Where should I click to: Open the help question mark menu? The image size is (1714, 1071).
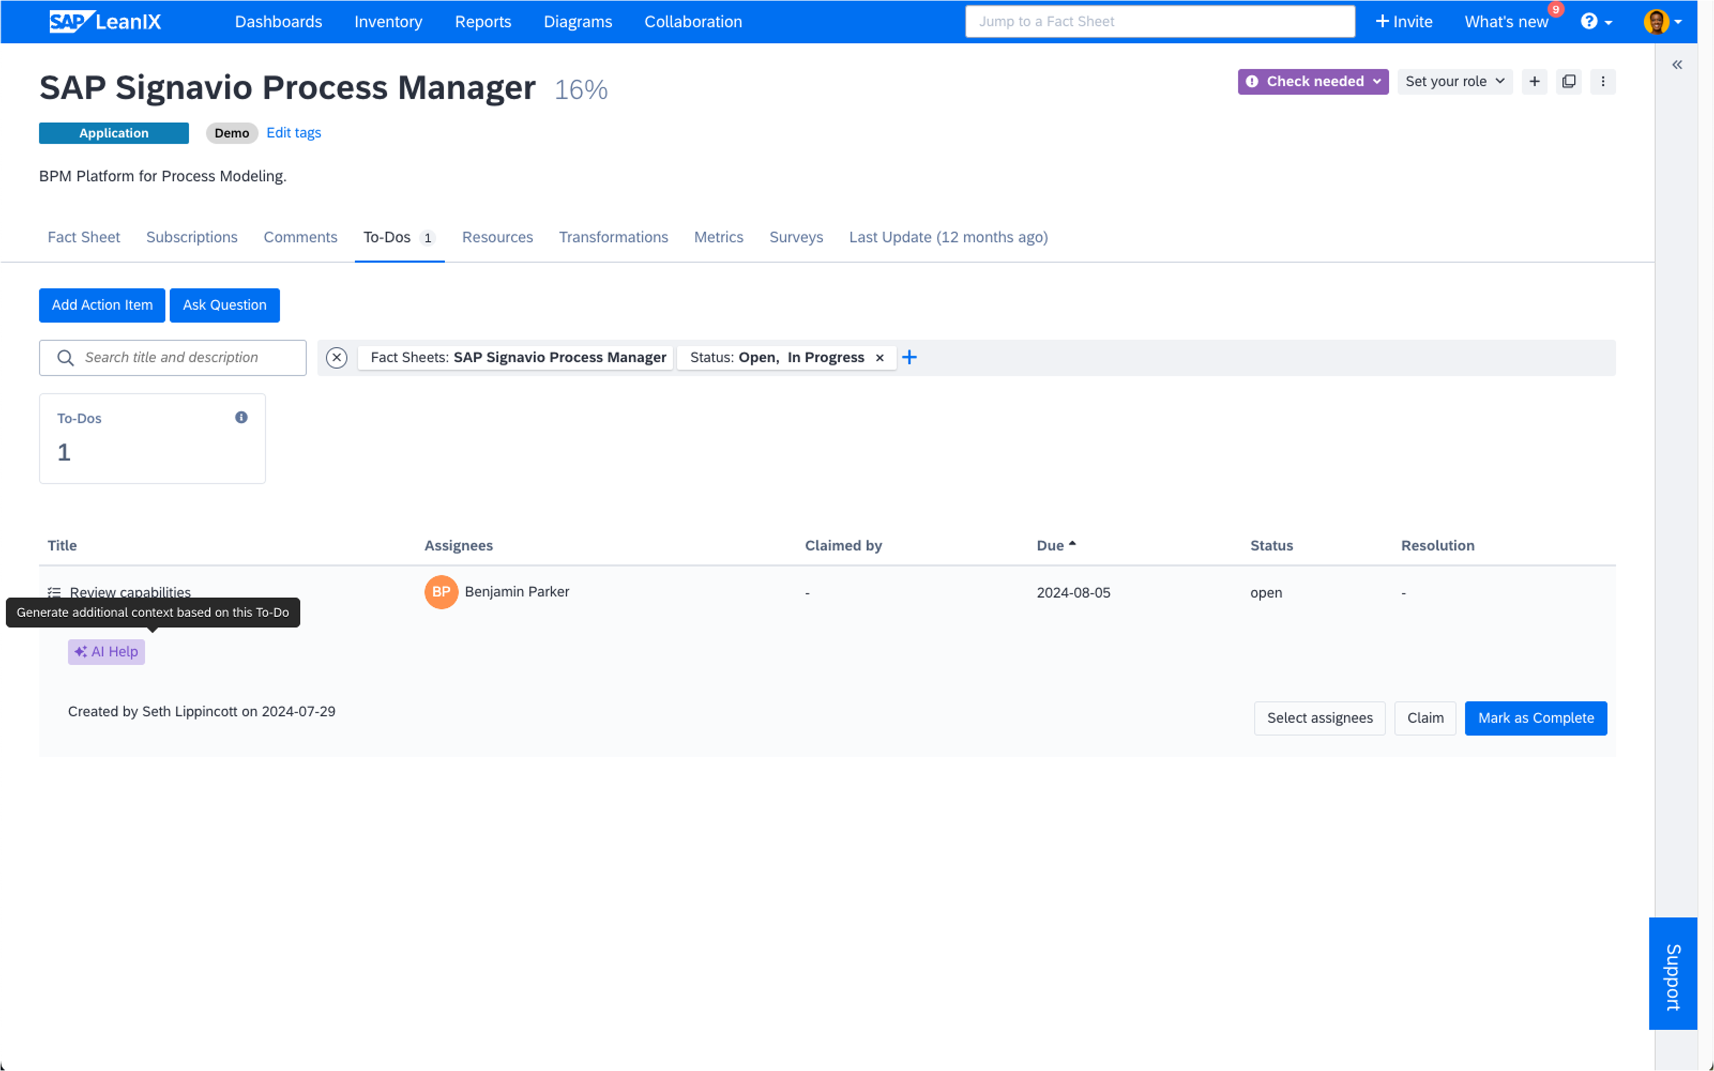1595,21
